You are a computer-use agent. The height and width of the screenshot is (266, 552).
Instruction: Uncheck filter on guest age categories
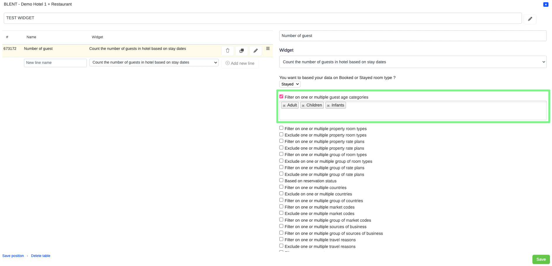(x=281, y=97)
